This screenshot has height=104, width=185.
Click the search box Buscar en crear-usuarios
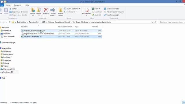(x=171, y=22)
